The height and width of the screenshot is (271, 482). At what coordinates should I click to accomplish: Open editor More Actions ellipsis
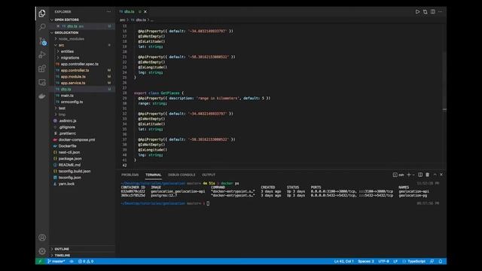point(440,12)
